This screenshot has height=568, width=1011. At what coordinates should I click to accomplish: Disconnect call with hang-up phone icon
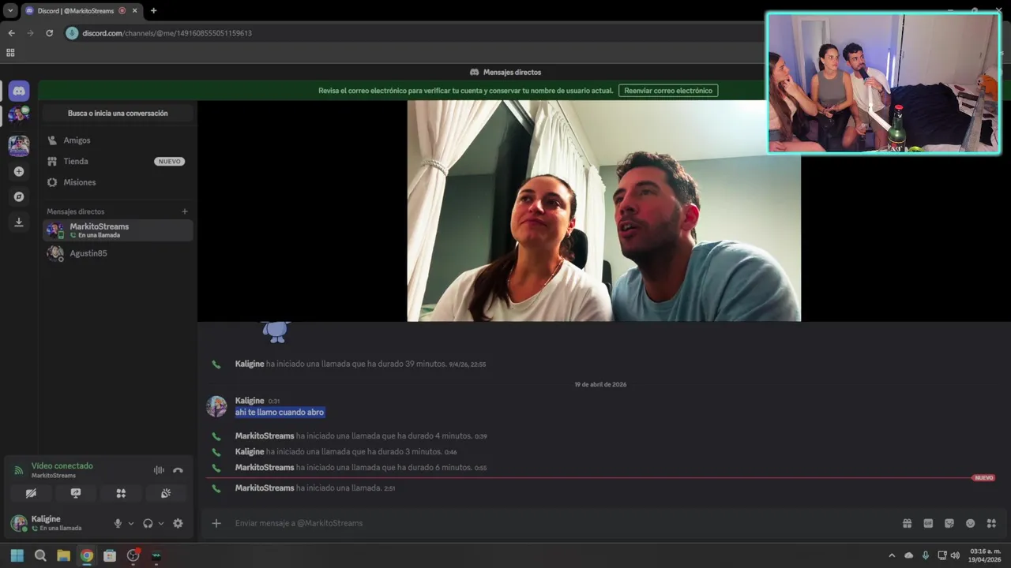[x=178, y=470]
